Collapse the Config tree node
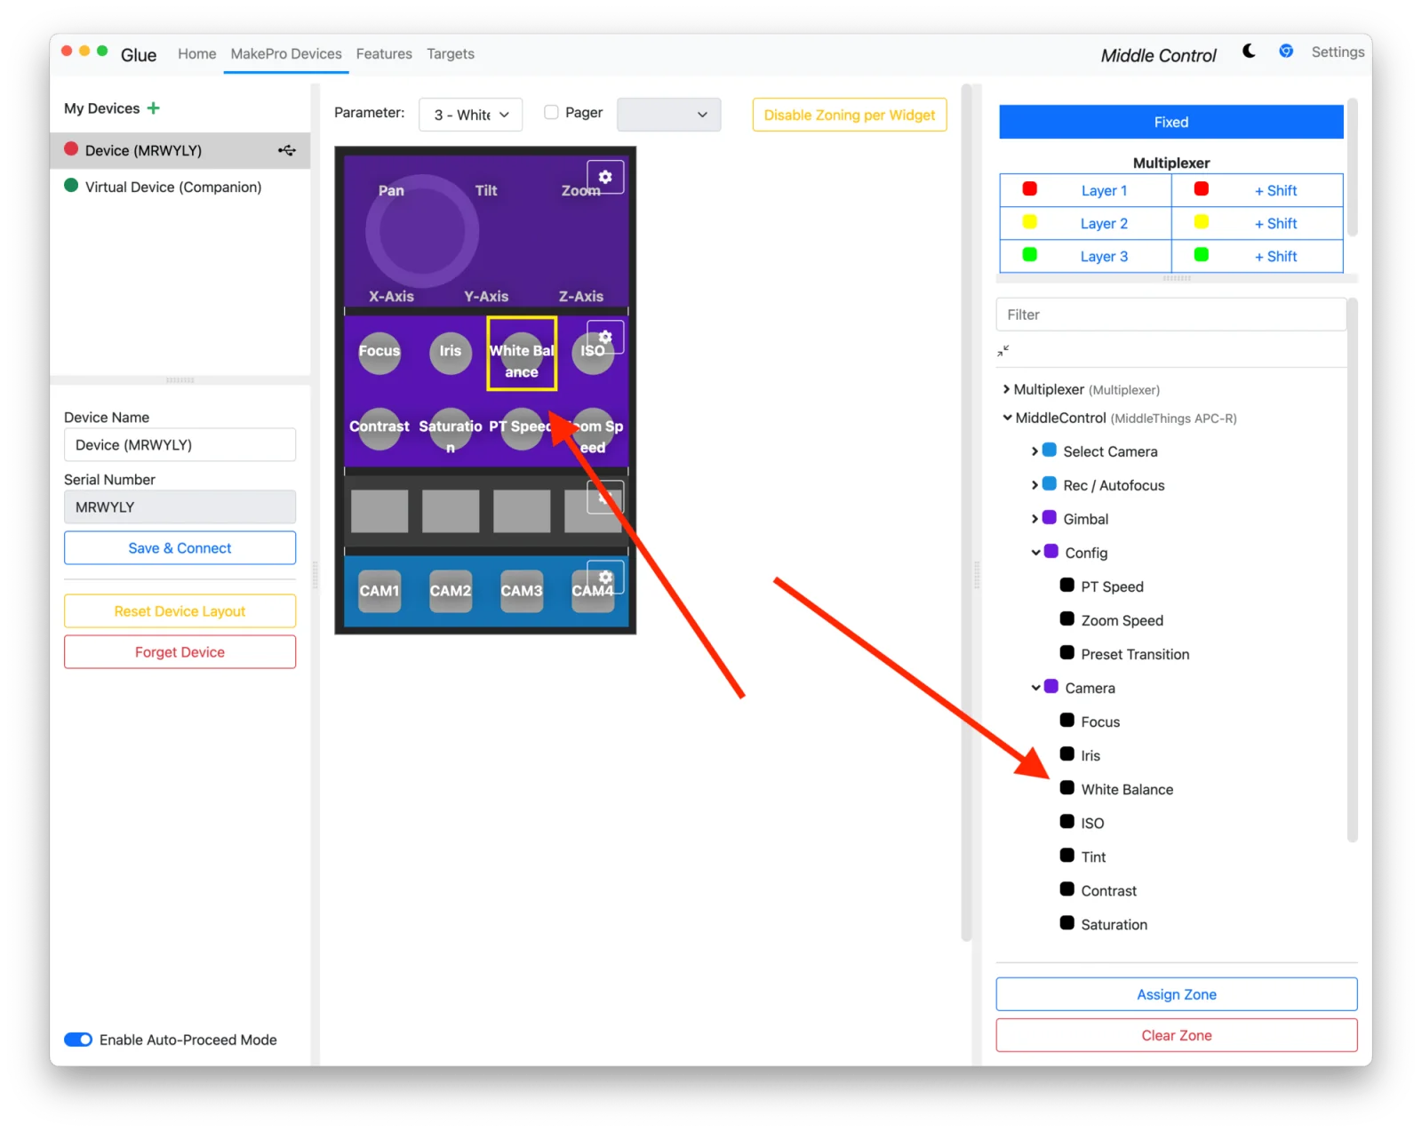The width and height of the screenshot is (1422, 1132). click(1035, 553)
